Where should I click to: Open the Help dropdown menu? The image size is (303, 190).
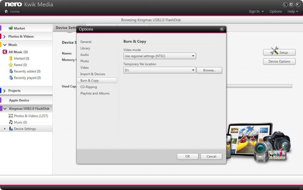[293, 12]
